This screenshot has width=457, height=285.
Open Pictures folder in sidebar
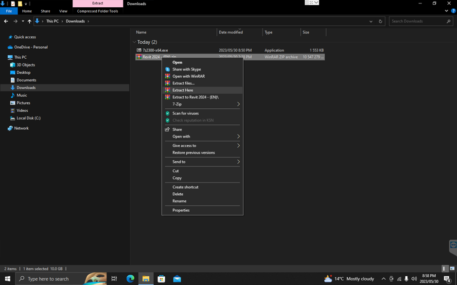coord(23,103)
